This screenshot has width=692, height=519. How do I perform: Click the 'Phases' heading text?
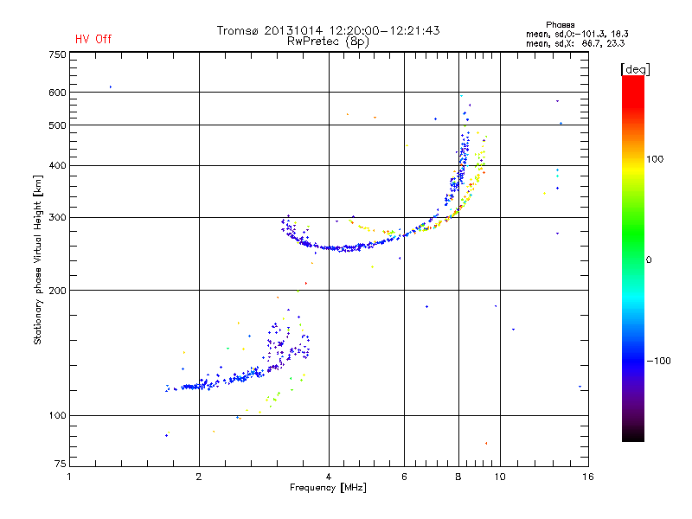pyautogui.click(x=560, y=25)
